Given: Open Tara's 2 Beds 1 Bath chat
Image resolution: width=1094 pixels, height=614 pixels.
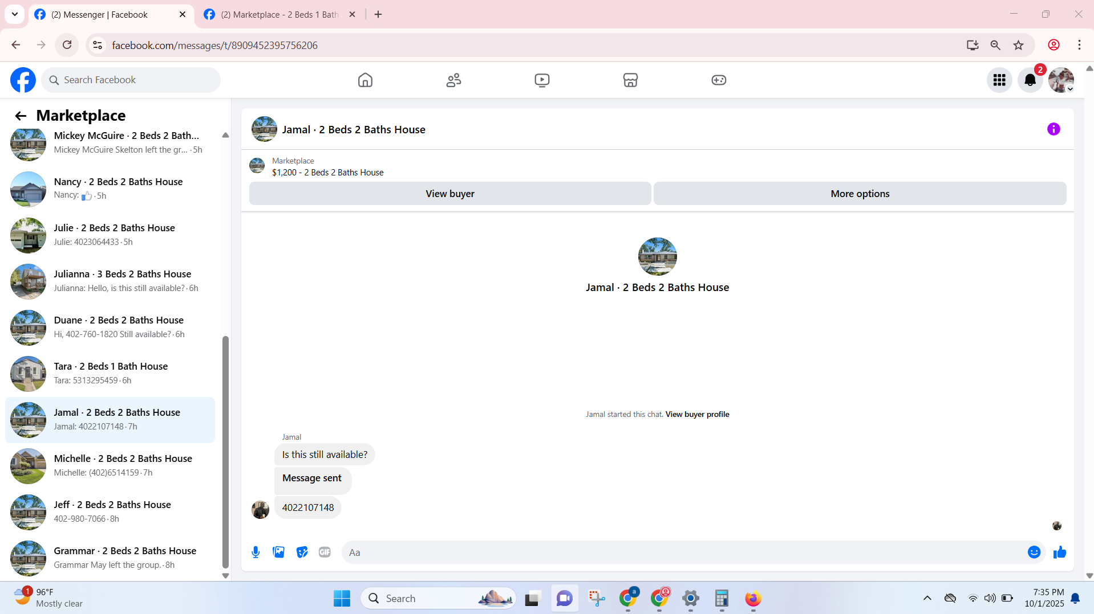Looking at the screenshot, I should 110,374.
